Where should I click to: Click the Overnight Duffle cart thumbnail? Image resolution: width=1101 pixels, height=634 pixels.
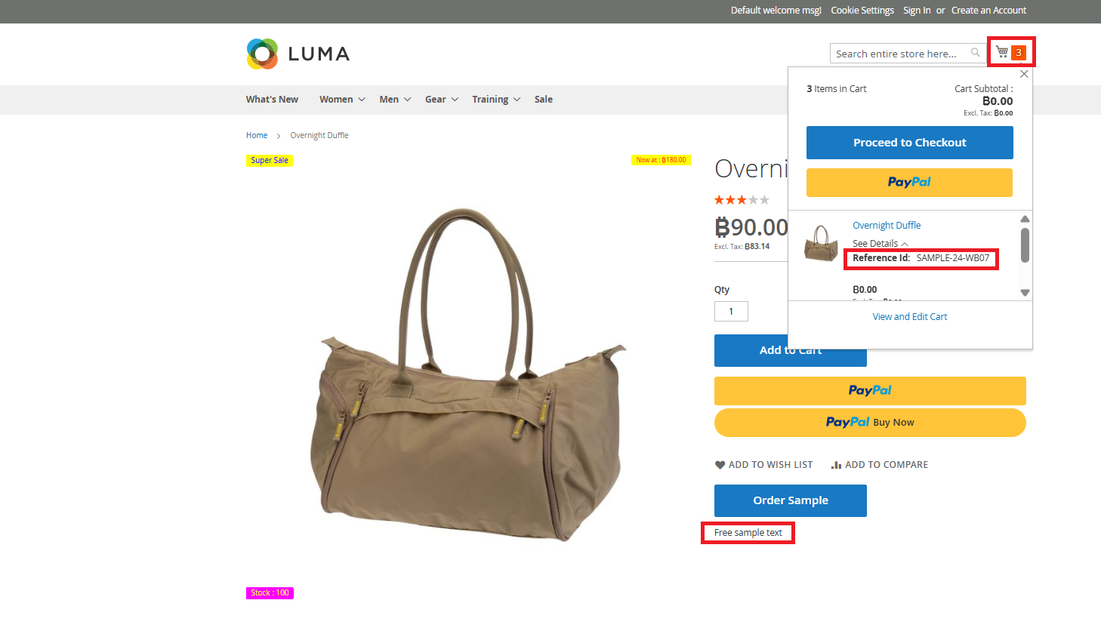[821, 243]
